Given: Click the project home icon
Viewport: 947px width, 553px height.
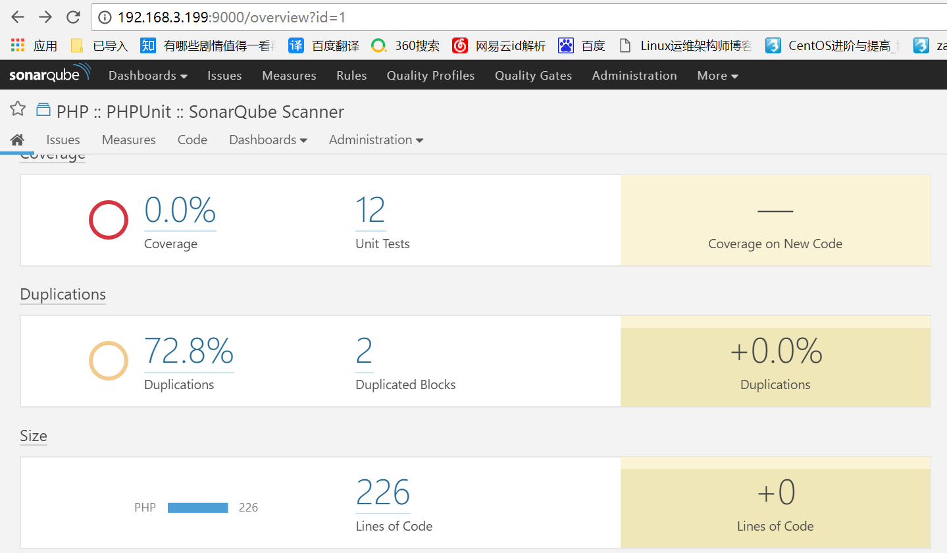Looking at the screenshot, I should (x=17, y=139).
